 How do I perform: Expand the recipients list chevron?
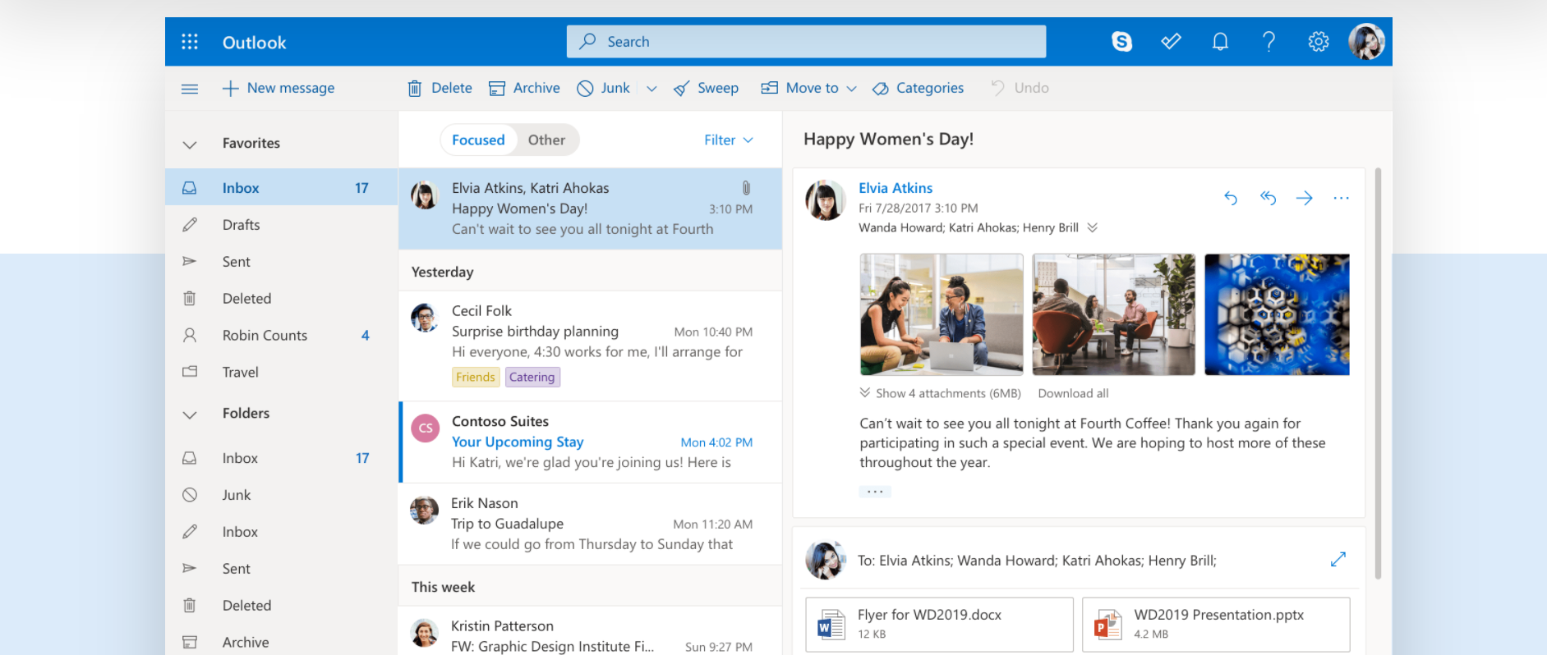pyautogui.click(x=1092, y=227)
